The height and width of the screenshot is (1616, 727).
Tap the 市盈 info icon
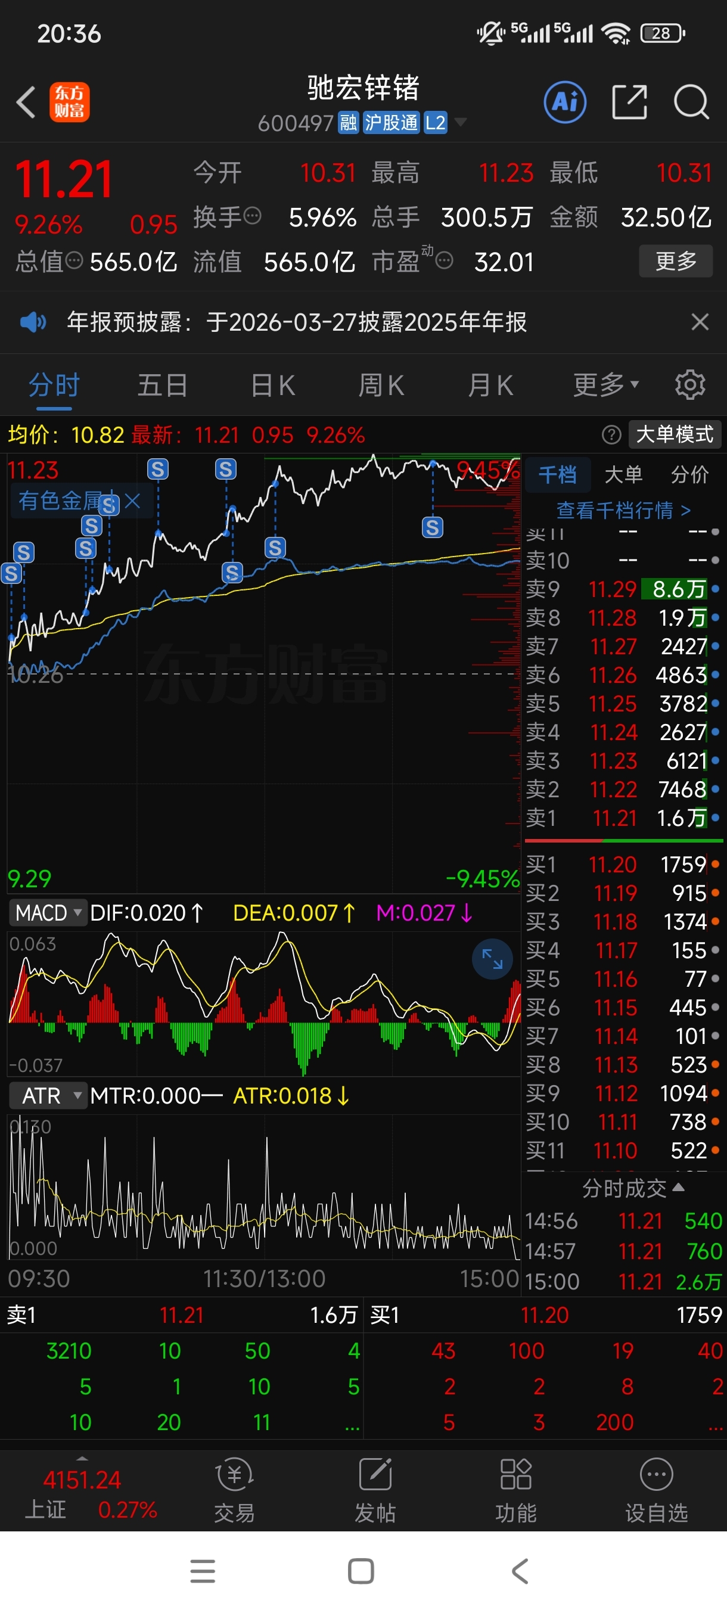(x=444, y=260)
